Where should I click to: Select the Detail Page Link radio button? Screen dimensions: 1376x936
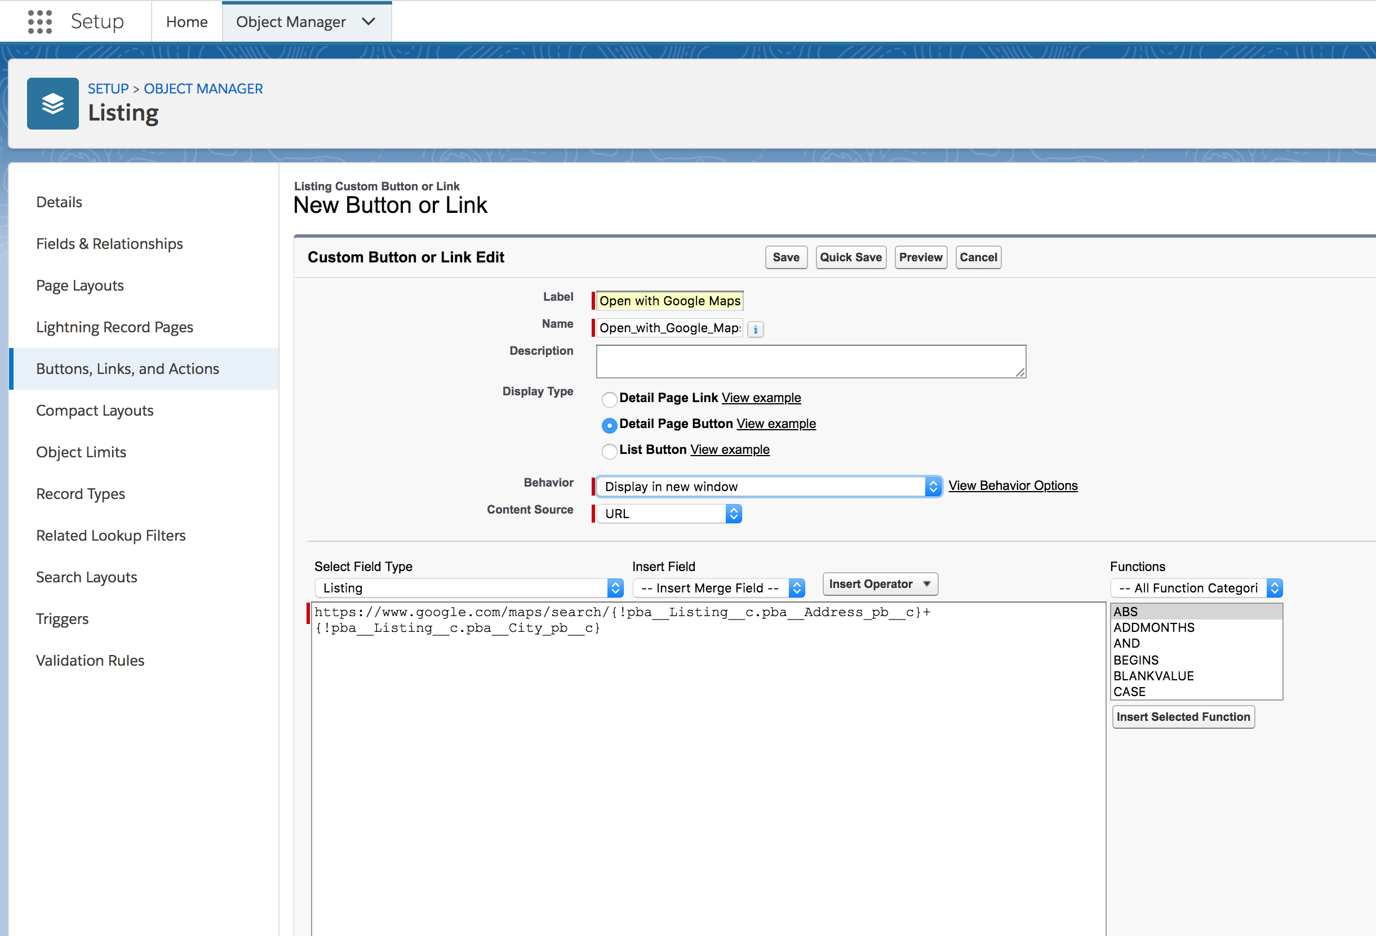click(609, 399)
